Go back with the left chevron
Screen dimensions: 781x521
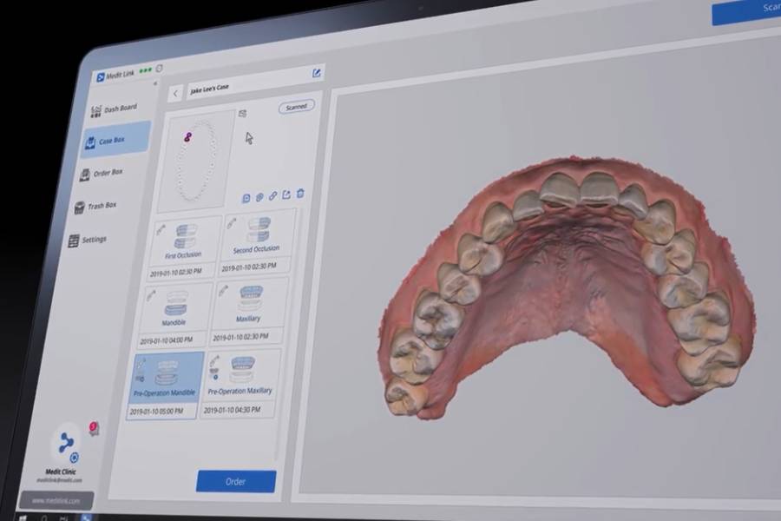coord(176,92)
